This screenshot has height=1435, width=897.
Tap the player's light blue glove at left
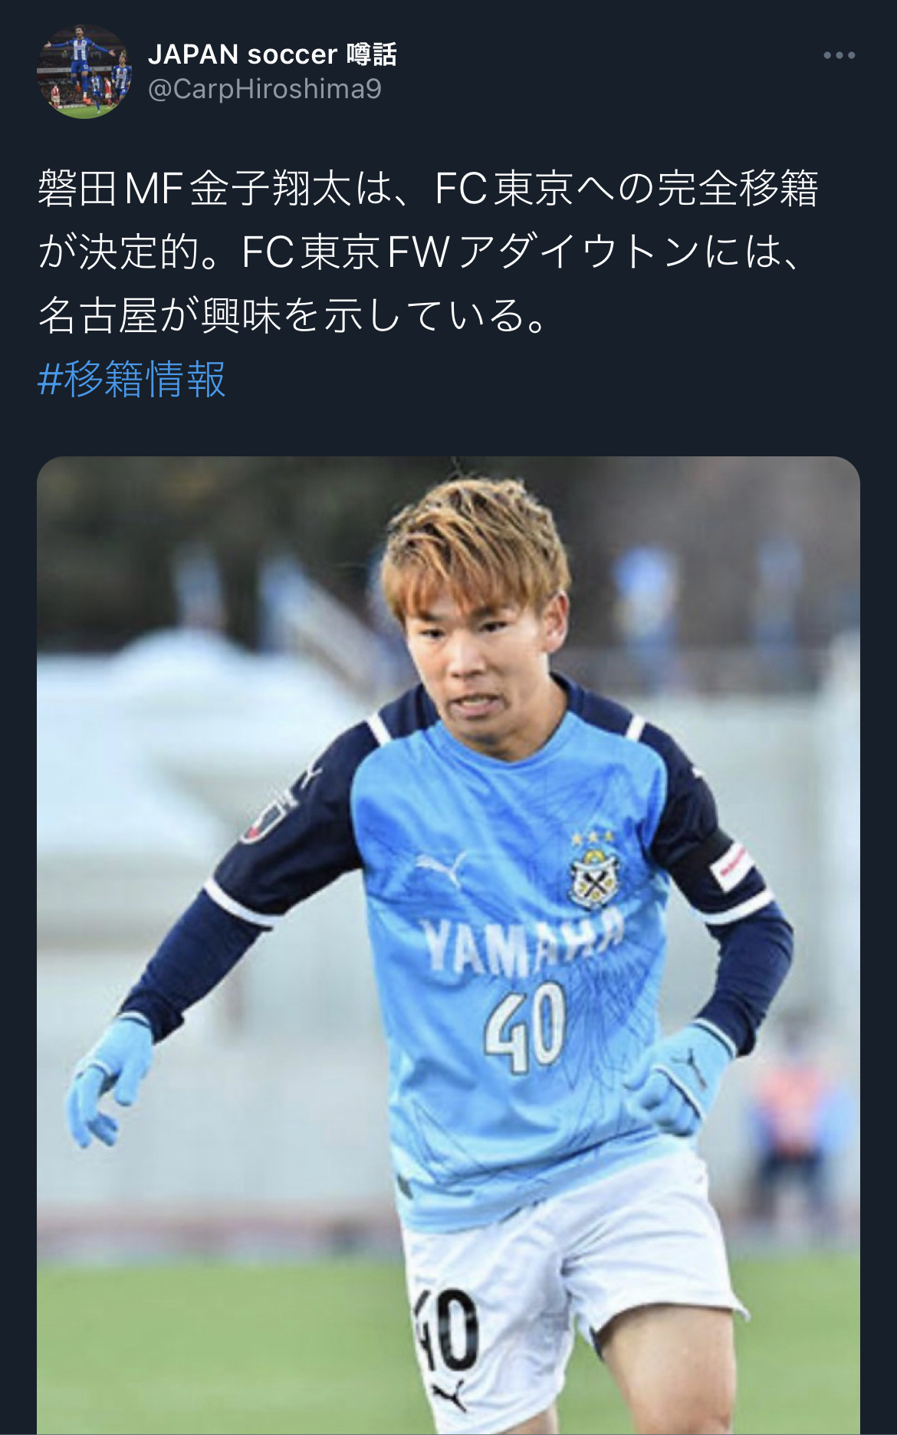coord(111,1078)
